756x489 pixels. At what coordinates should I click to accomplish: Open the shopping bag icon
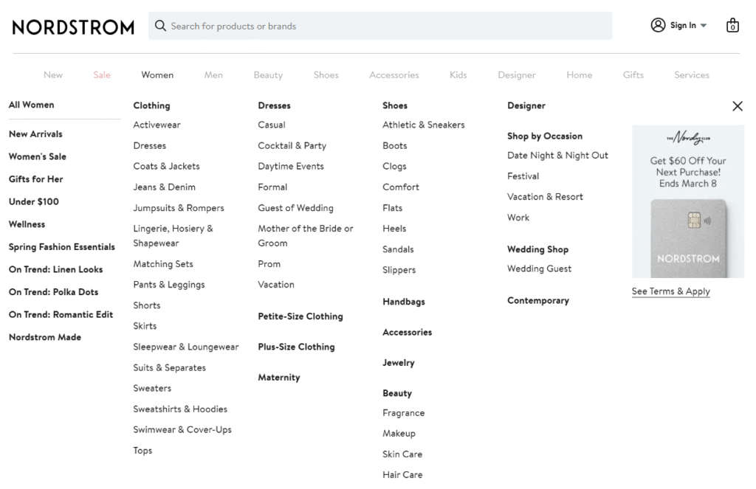click(x=732, y=25)
